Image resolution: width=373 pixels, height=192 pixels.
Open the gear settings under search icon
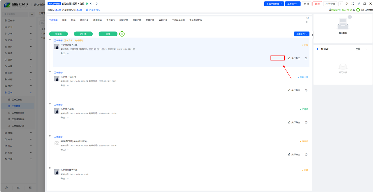pos(307,22)
